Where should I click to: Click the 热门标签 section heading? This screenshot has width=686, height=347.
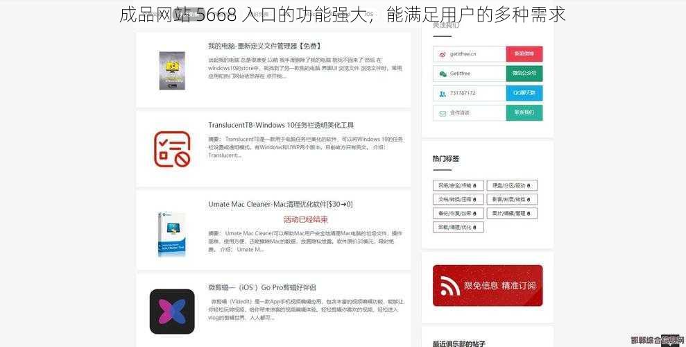tap(446, 158)
